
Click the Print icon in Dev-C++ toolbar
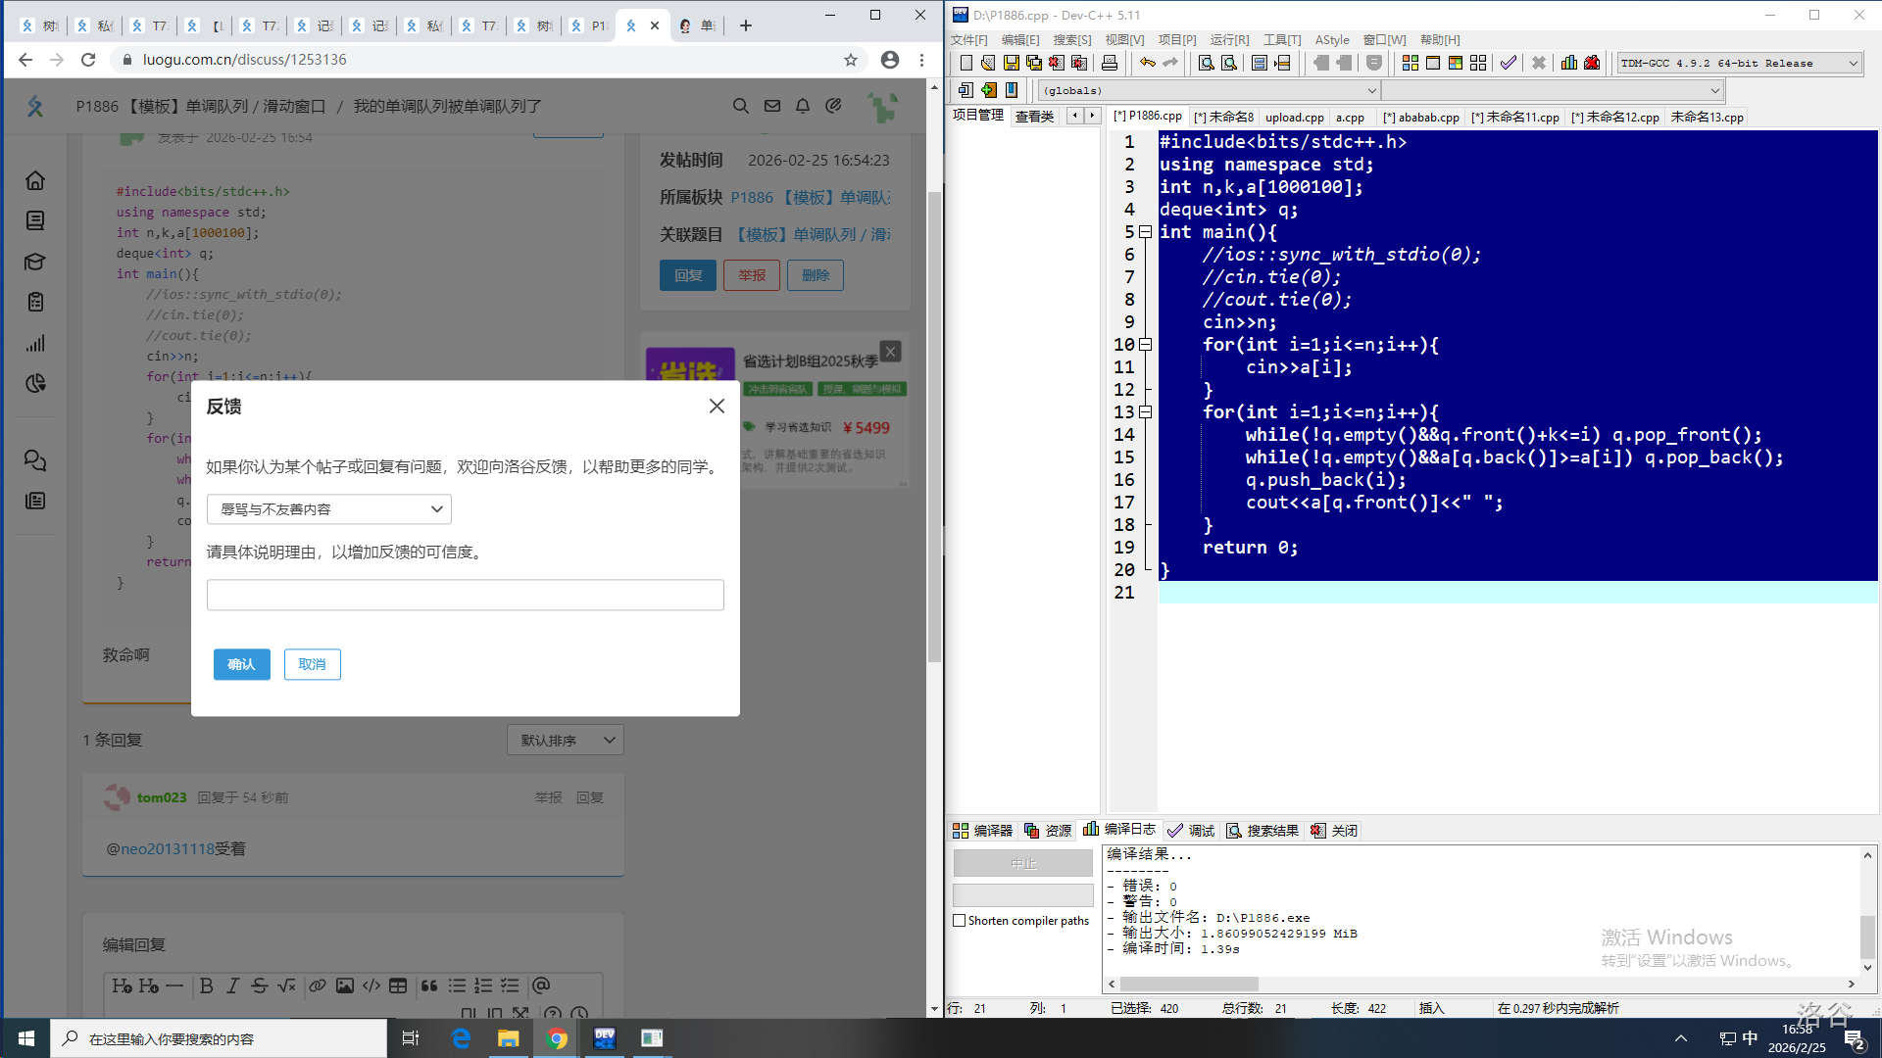(1109, 63)
